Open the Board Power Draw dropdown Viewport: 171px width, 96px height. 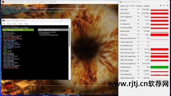[138, 49]
